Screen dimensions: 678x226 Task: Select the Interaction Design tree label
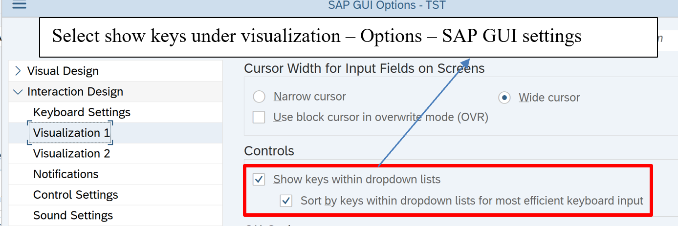pos(75,92)
